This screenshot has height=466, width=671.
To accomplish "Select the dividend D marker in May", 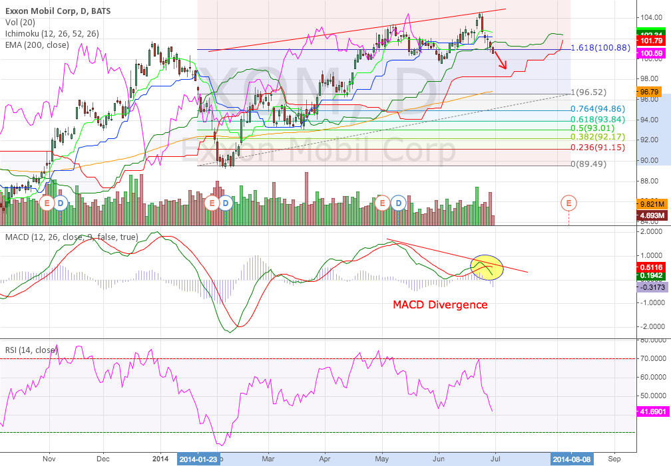I will pos(399,203).
